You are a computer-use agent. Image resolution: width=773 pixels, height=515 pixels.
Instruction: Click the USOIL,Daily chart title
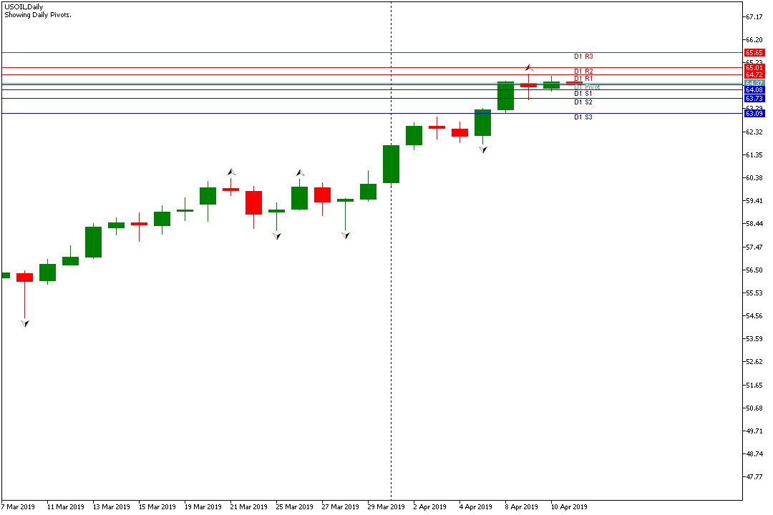pyautogui.click(x=24, y=7)
